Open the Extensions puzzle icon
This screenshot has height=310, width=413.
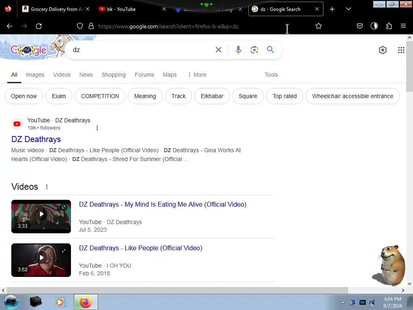(389, 26)
